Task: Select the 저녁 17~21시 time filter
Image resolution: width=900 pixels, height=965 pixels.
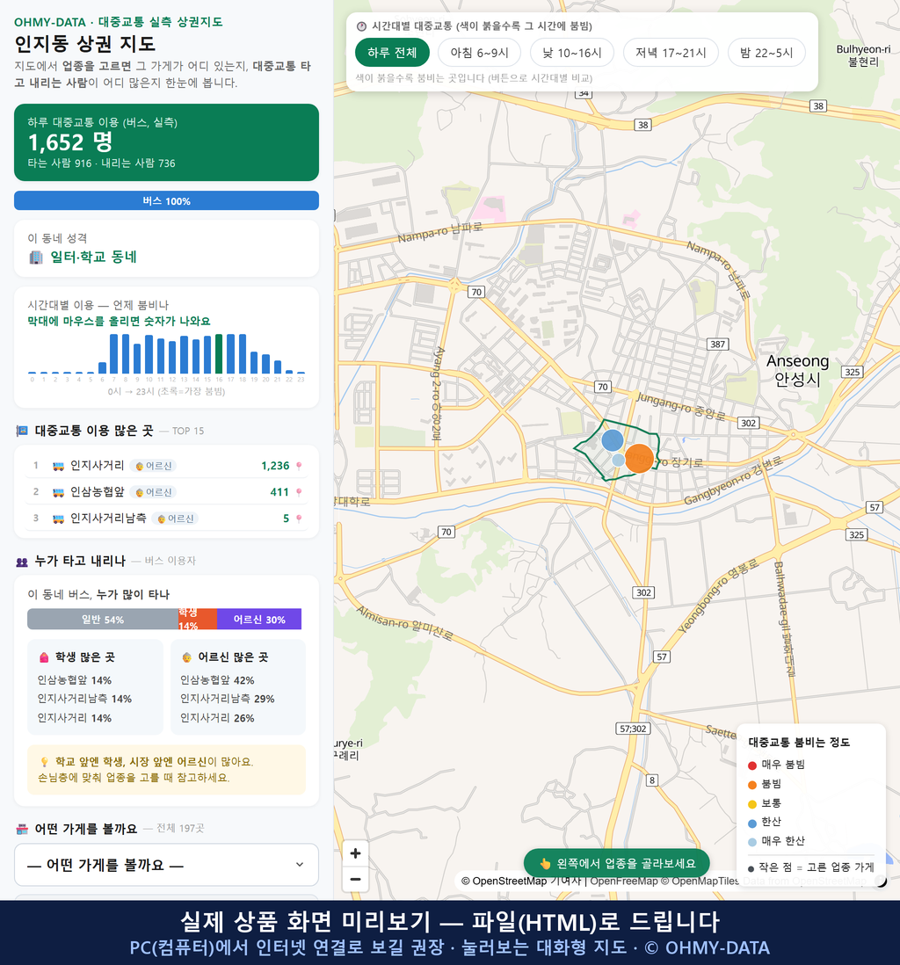Action: click(x=671, y=53)
